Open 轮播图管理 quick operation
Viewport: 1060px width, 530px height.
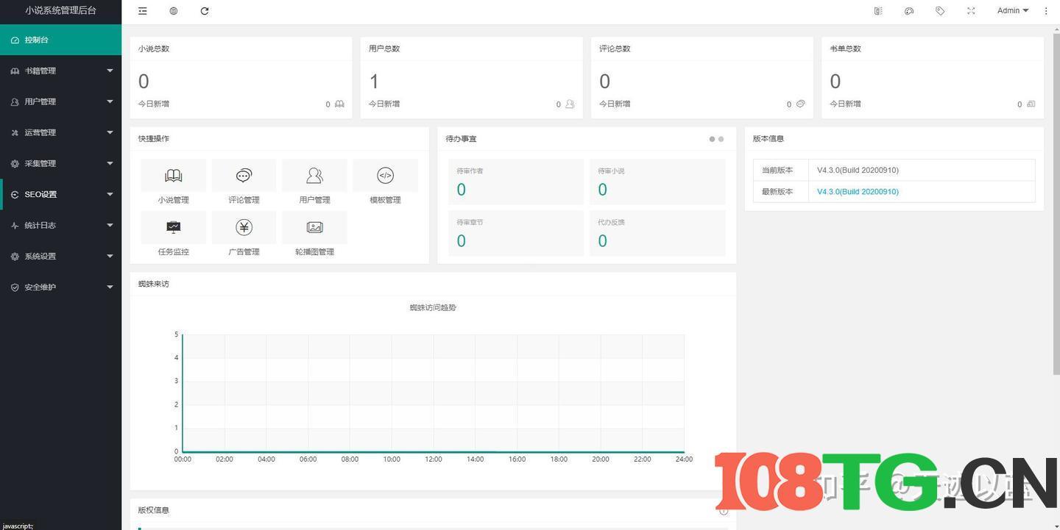coord(314,234)
